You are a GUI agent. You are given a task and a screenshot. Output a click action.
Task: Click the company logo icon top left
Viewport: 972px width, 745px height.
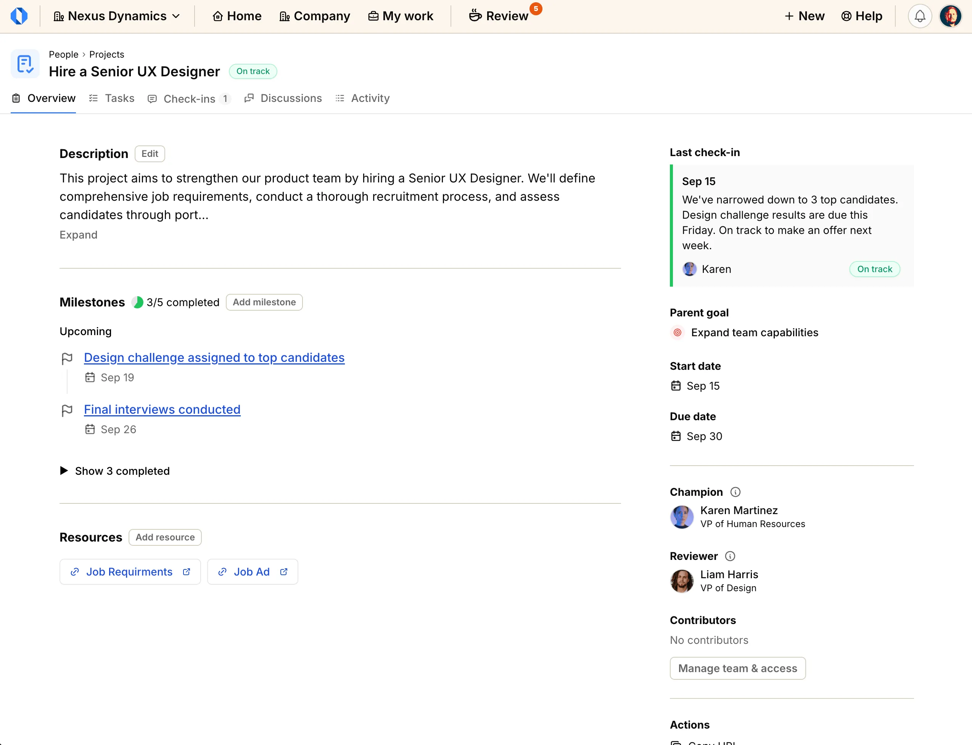point(19,16)
